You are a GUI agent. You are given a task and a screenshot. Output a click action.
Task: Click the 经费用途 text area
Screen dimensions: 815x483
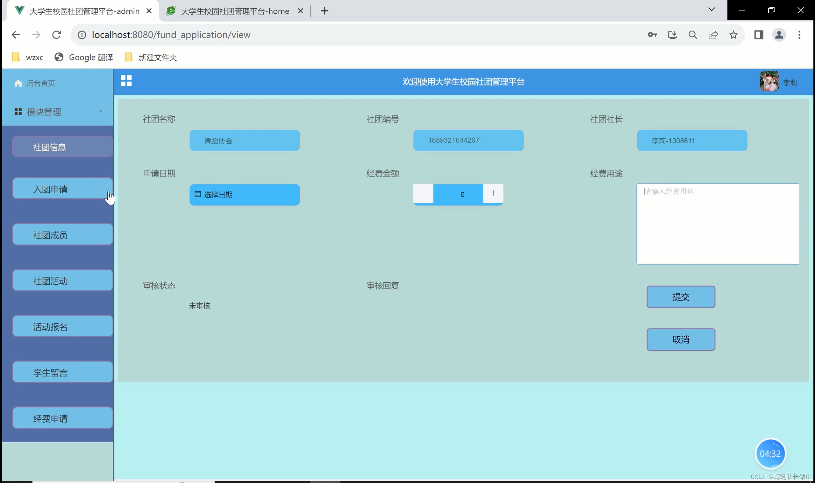pos(717,224)
